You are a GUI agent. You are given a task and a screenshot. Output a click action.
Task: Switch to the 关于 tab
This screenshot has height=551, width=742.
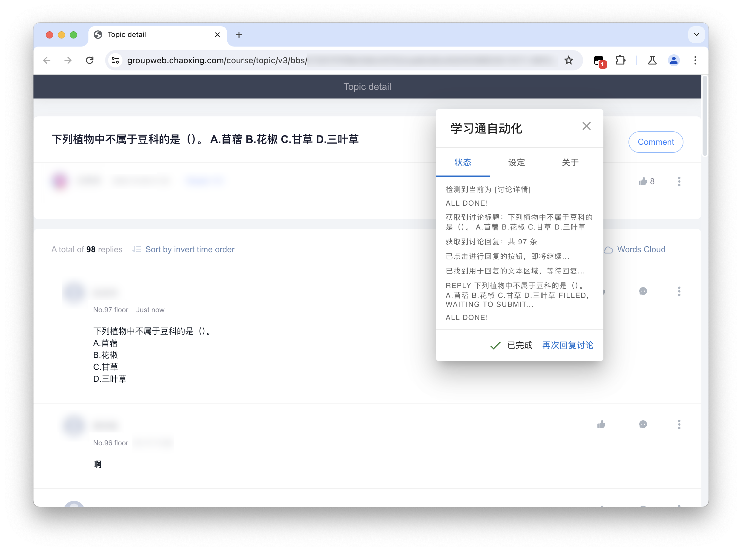point(570,162)
